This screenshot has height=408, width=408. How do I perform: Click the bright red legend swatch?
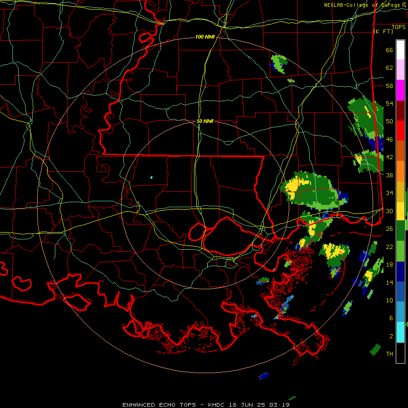400,131
